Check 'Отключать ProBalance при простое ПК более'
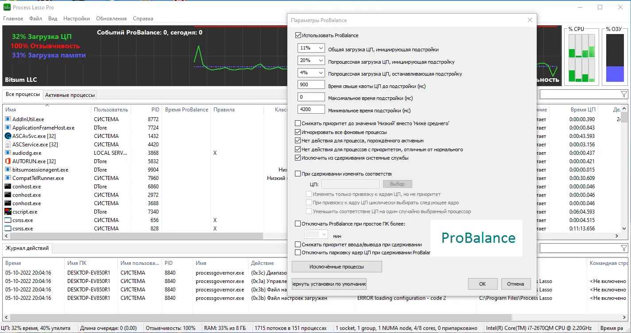Viewport: 631px width, 333px height. 298,224
